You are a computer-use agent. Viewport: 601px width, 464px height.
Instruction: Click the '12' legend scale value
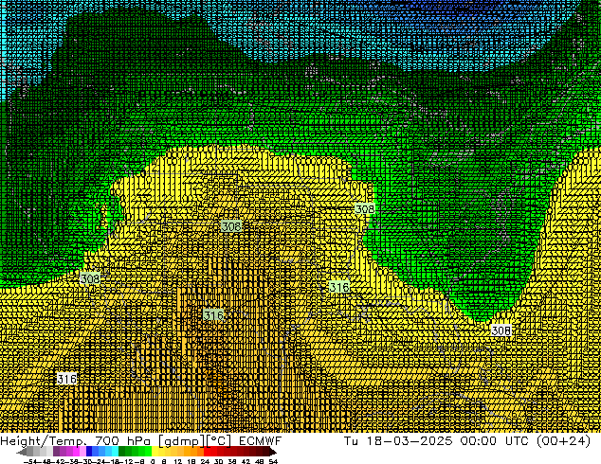point(178,461)
